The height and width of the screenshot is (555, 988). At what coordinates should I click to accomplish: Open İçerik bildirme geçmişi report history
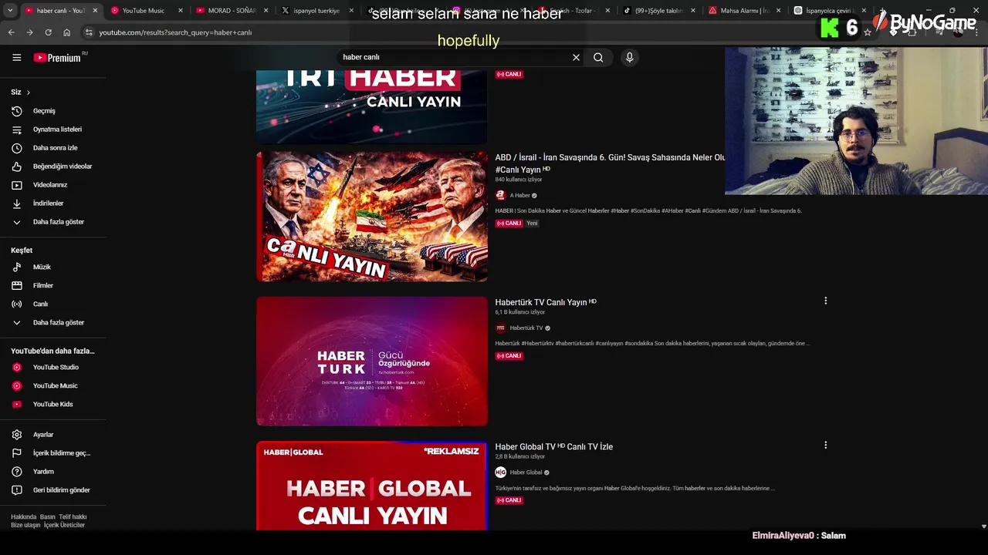click(x=53, y=453)
